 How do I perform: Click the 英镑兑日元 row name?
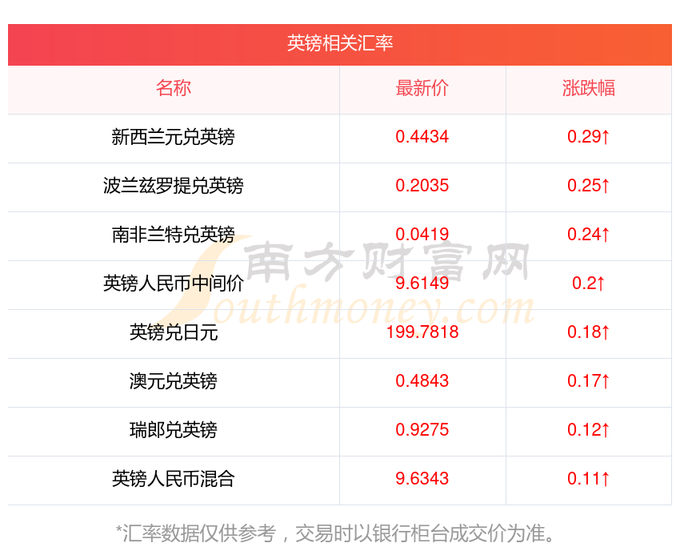pyautogui.click(x=174, y=332)
